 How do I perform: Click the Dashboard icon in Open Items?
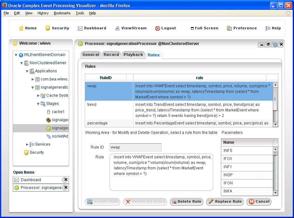click(x=17, y=180)
